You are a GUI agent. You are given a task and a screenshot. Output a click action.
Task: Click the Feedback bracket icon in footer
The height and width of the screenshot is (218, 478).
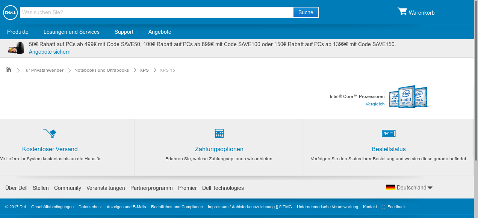coord(383,207)
